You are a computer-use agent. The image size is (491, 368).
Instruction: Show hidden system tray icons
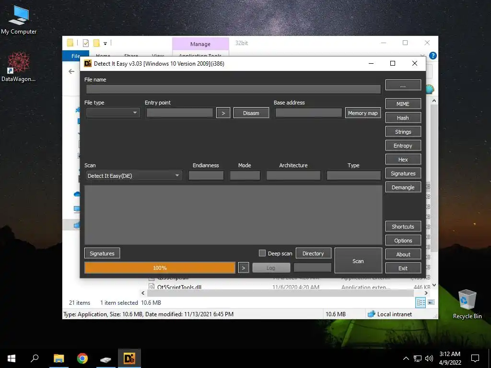click(406, 358)
